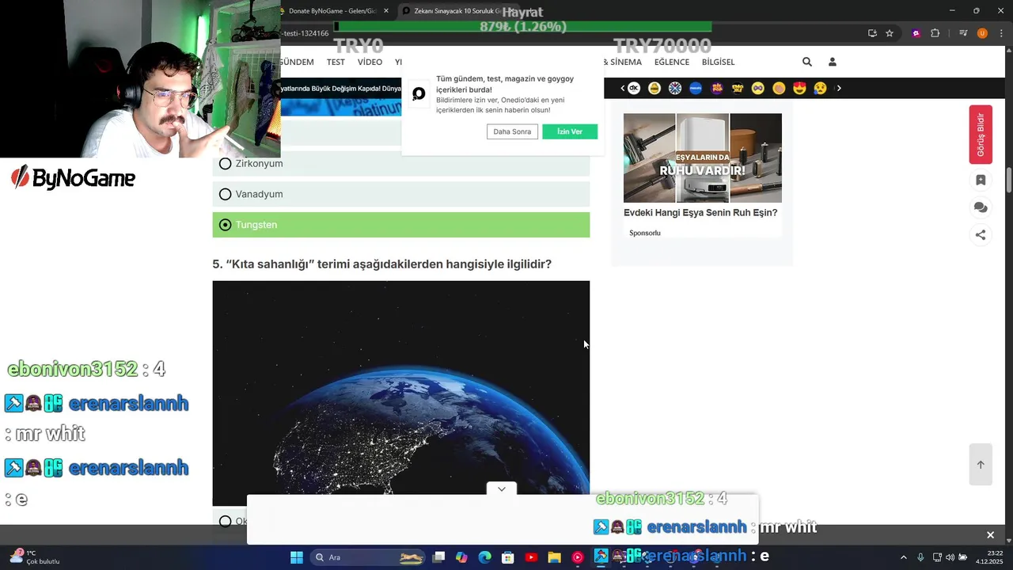Click the microphone icon in system tray
Image resolution: width=1013 pixels, height=570 pixels.
click(920, 557)
